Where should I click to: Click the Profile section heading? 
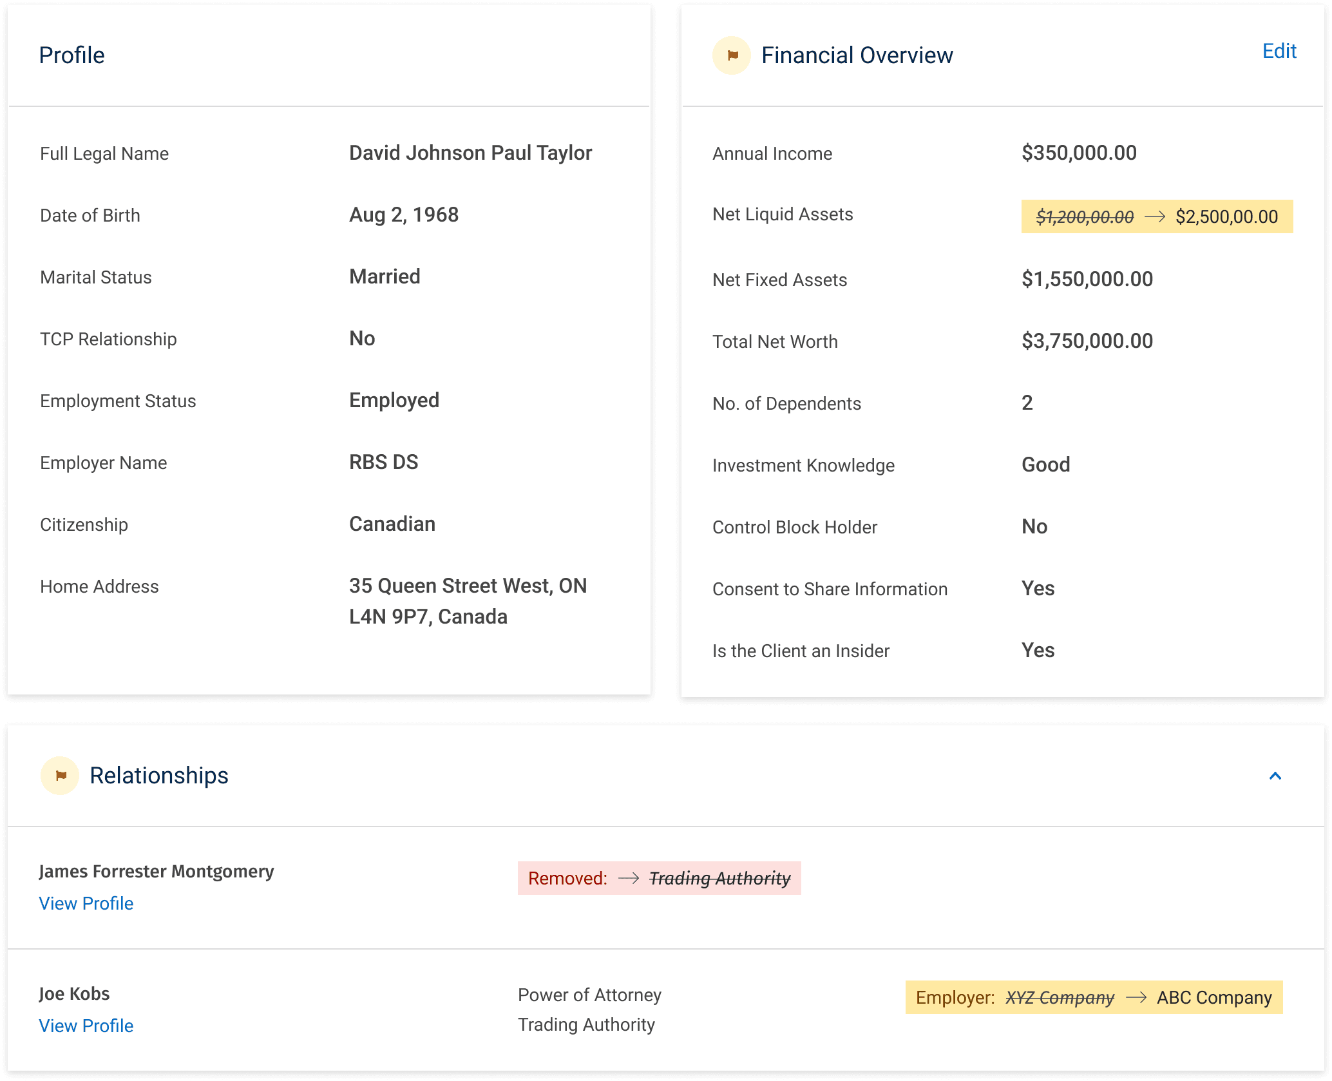click(x=71, y=55)
